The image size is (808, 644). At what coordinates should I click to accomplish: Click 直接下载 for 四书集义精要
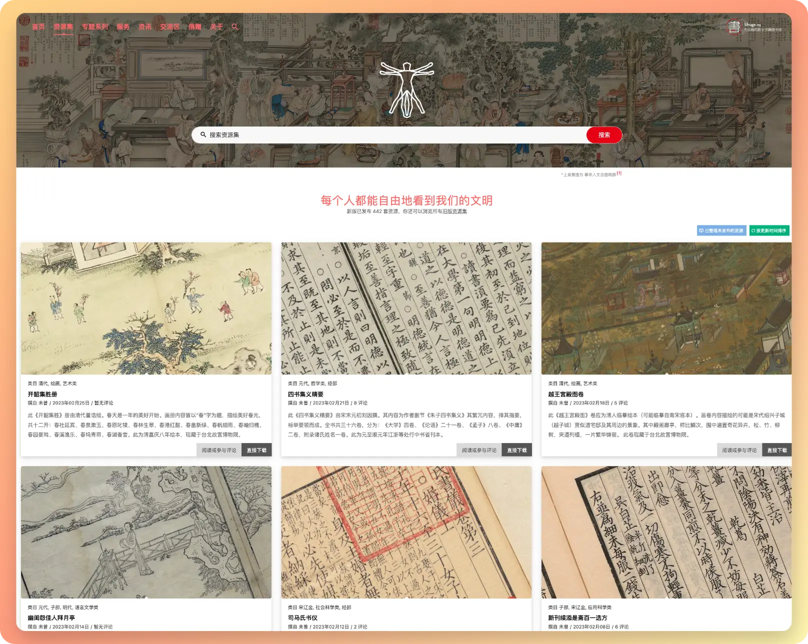point(516,450)
